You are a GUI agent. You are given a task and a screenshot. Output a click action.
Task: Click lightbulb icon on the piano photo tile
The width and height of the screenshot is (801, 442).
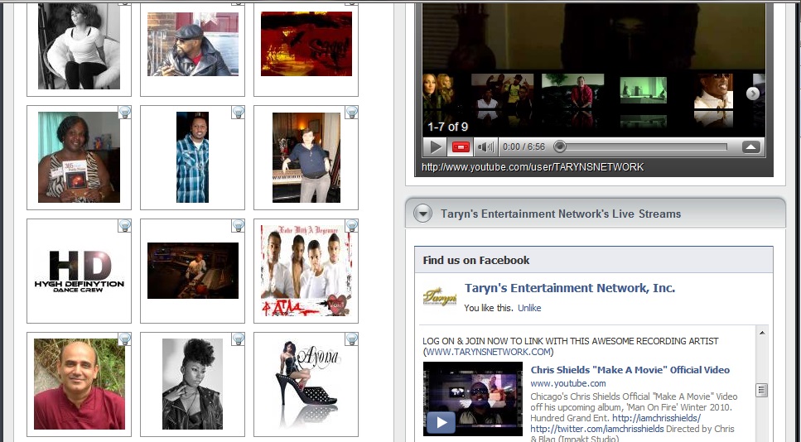pos(351,112)
